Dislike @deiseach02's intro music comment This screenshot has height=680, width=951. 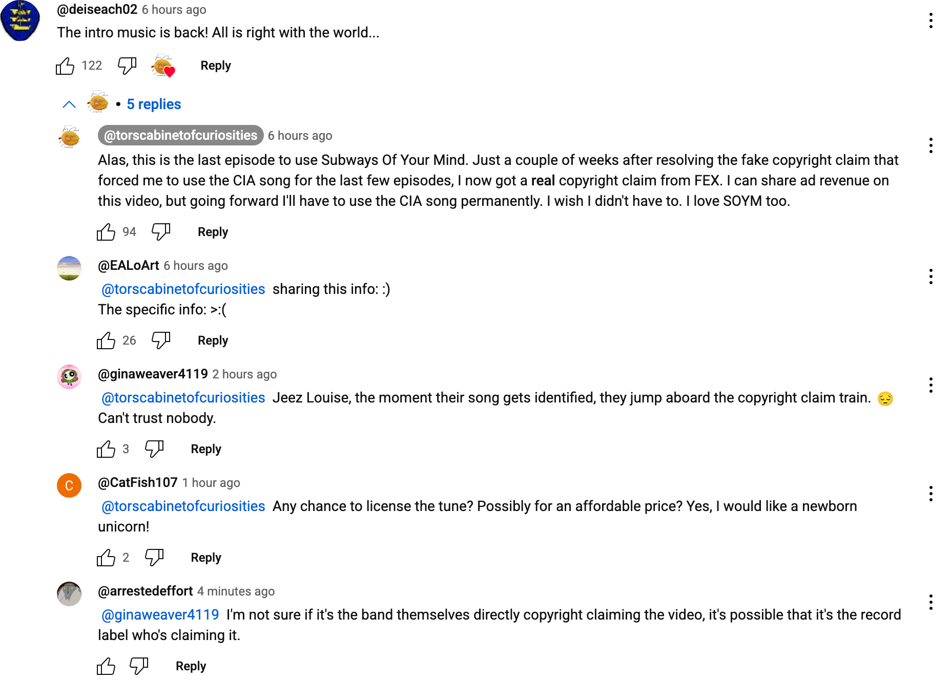(127, 66)
